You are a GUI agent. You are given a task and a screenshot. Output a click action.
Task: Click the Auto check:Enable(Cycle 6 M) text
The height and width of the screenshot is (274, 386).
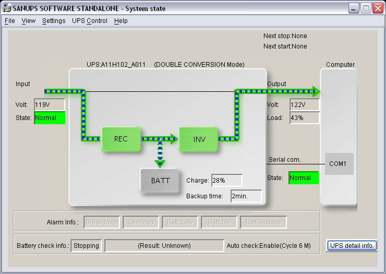(269, 246)
